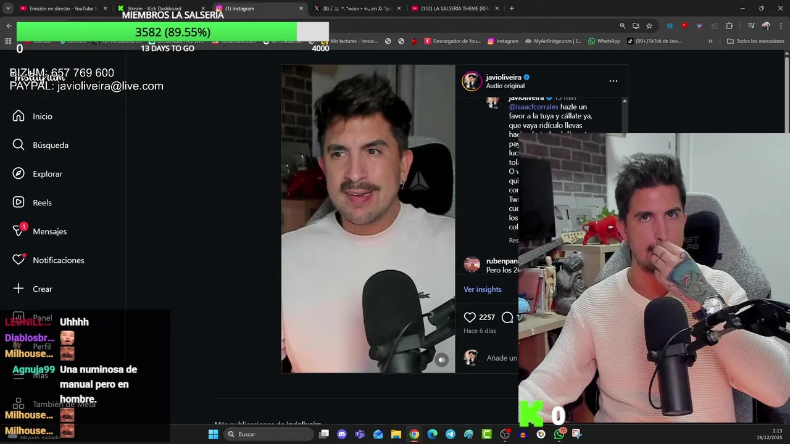This screenshot has height=444, width=790.
Task: Open Camtasia green icon on taskbar
Action: click(487, 434)
